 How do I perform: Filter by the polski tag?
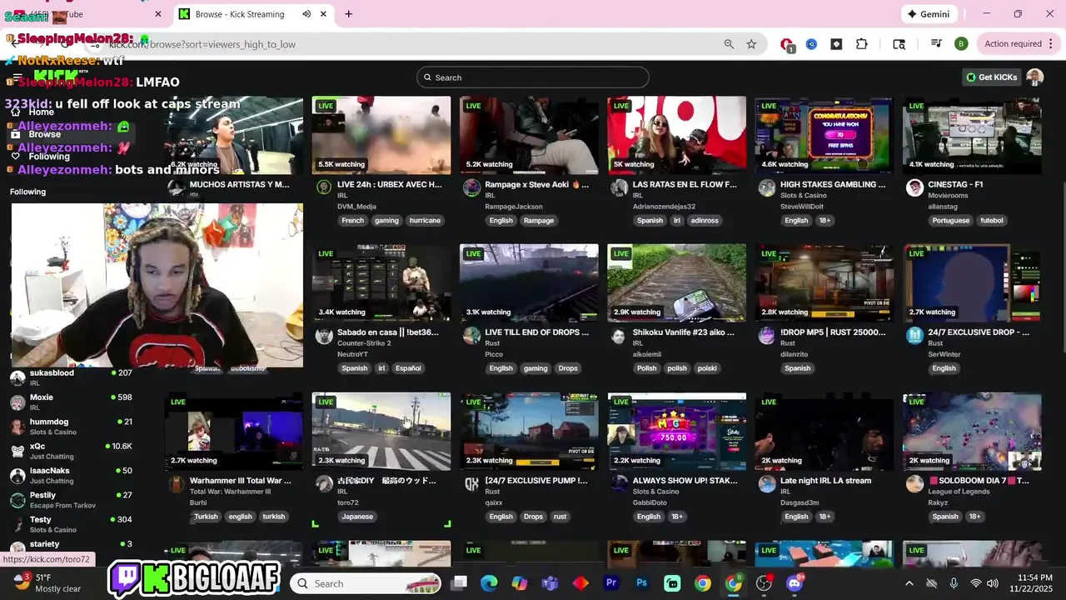coord(707,368)
